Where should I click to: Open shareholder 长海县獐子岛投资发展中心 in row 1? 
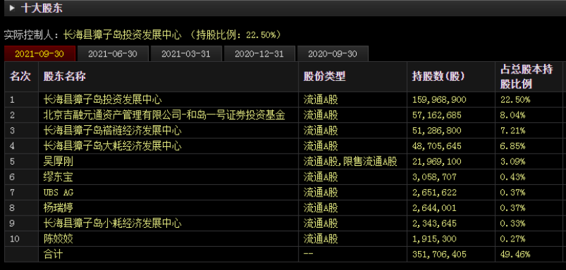tap(102, 100)
